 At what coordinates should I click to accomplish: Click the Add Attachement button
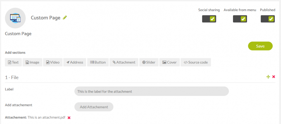tap(94, 107)
